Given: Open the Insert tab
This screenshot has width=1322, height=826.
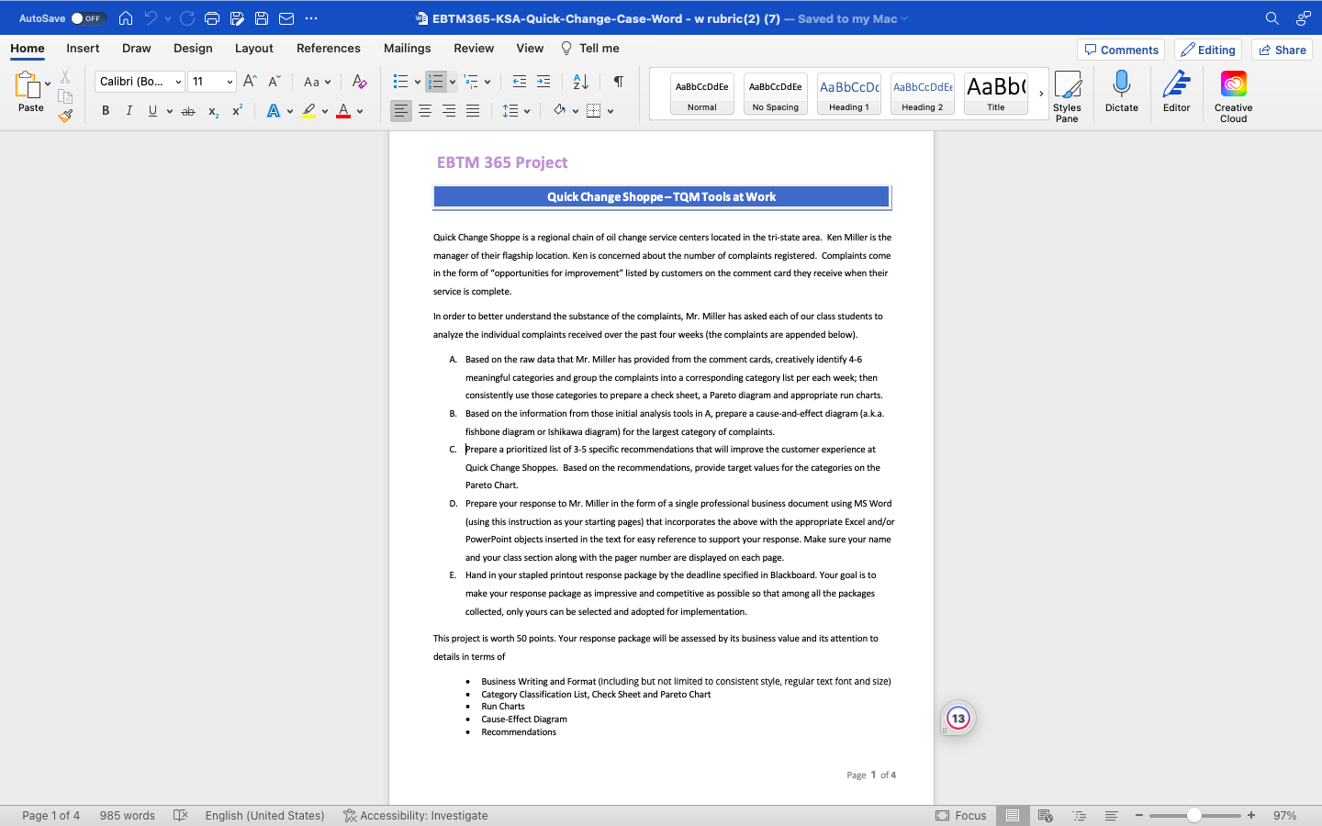Looking at the screenshot, I should pyautogui.click(x=83, y=49).
